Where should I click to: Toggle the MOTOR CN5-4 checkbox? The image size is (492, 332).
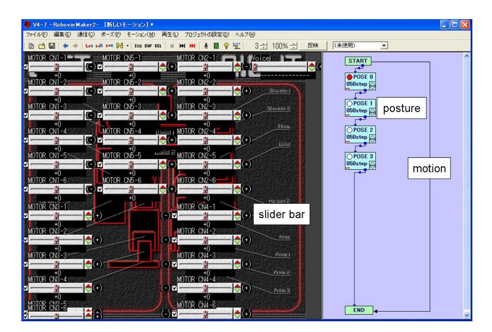100,140
